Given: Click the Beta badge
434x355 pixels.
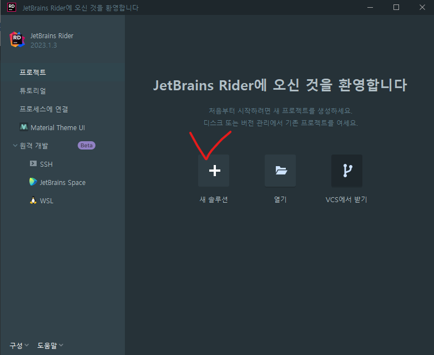Looking at the screenshot, I should [87, 145].
